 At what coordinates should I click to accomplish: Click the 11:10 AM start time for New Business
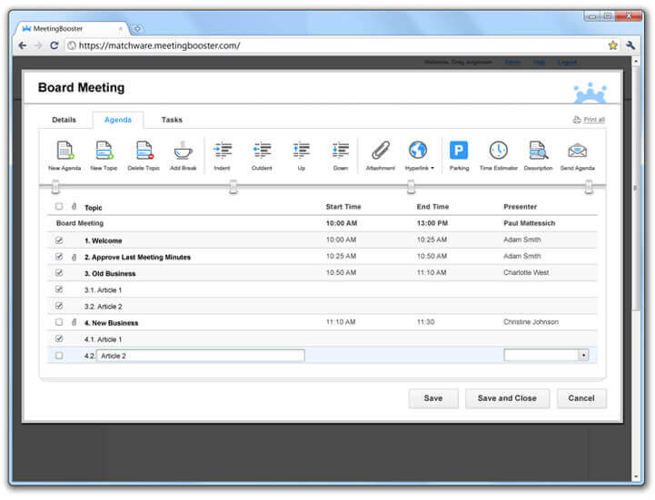(341, 322)
